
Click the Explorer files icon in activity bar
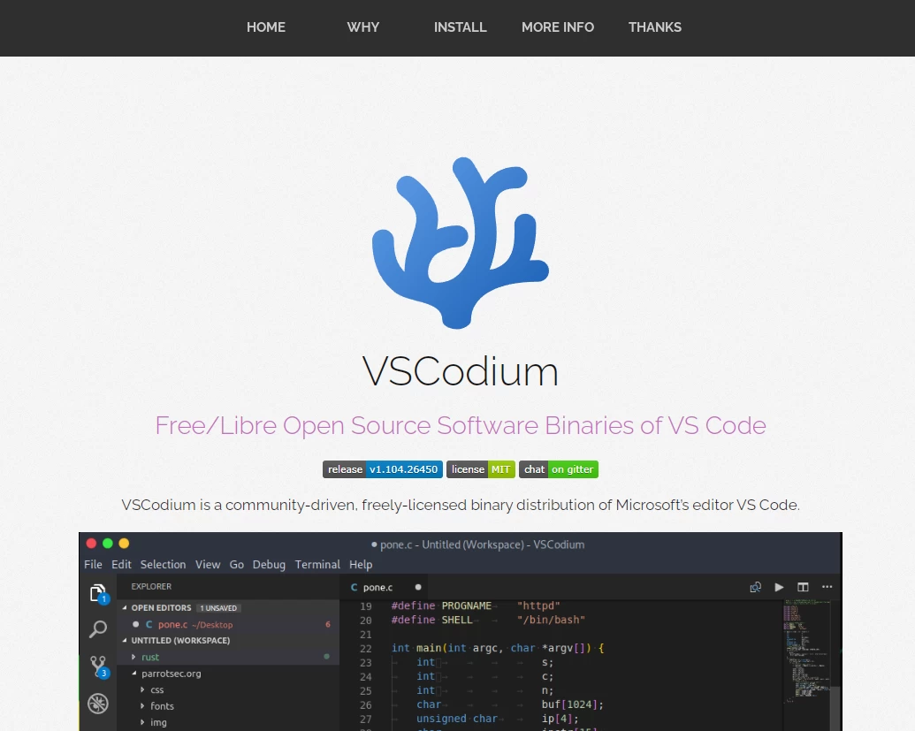coord(98,593)
